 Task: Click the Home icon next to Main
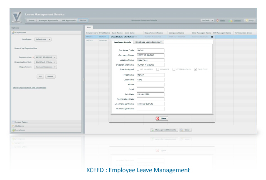[x=217, y=20]
